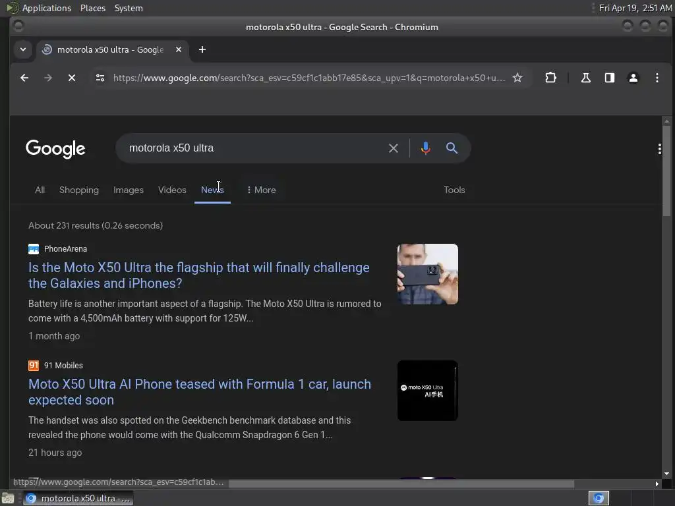Open Google settings vertical dots
This screenshot has width=675, height=506.
click(x=659, y=149)
